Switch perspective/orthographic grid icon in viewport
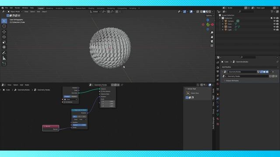The image size is (280, 157). tap(212, 46)
